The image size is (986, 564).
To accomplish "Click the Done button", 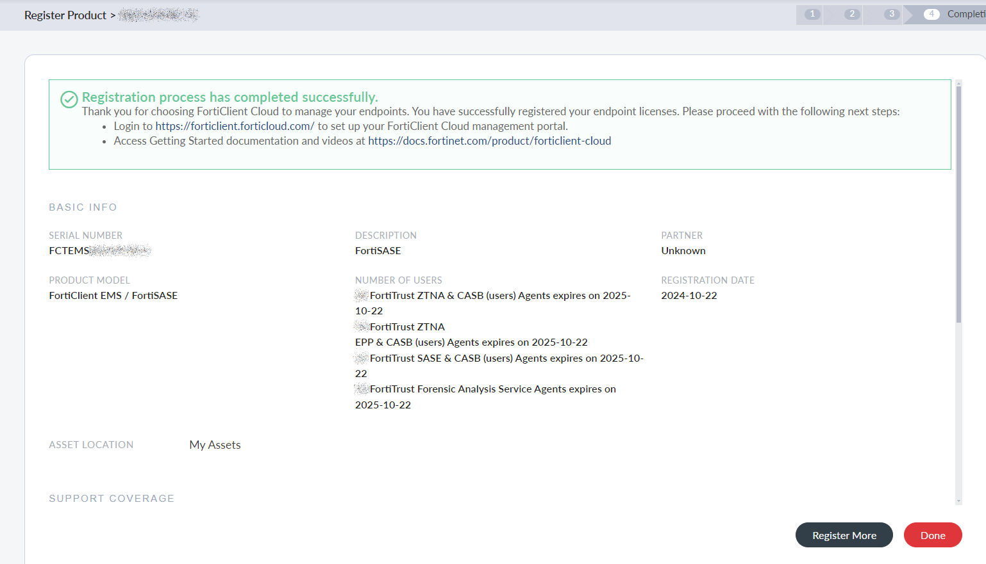I will click(x=933, y=535).
